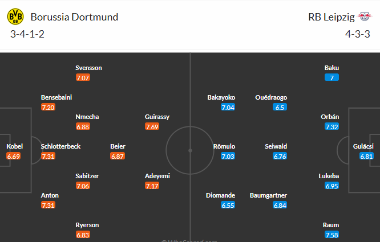The width and height of the screenshot is (380, 242).
Task: Select player Ouédraogo's name
Action: tap(272, 97)
